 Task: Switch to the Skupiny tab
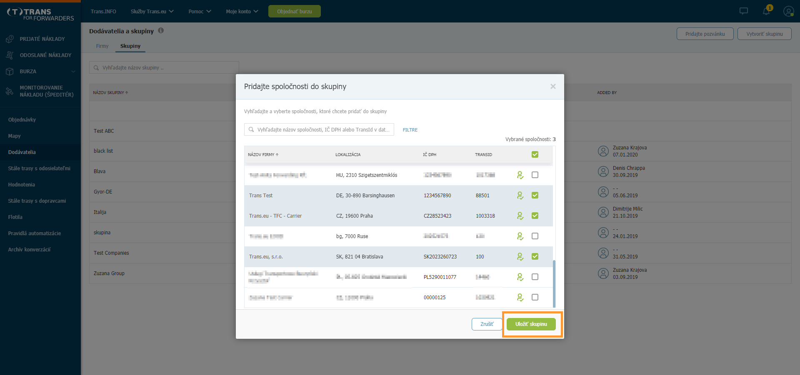point(130,46)
